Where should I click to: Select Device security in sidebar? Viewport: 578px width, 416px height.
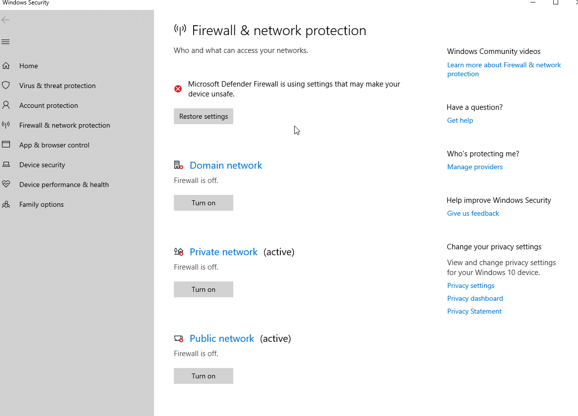pos(42,165)
